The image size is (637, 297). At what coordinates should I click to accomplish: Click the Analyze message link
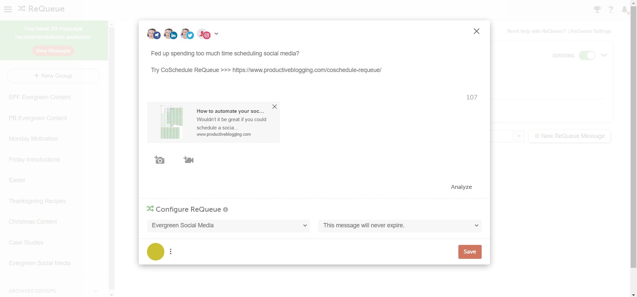[x=461, y=187]
